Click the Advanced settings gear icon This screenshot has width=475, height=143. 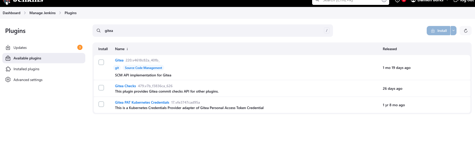[8, 80]
